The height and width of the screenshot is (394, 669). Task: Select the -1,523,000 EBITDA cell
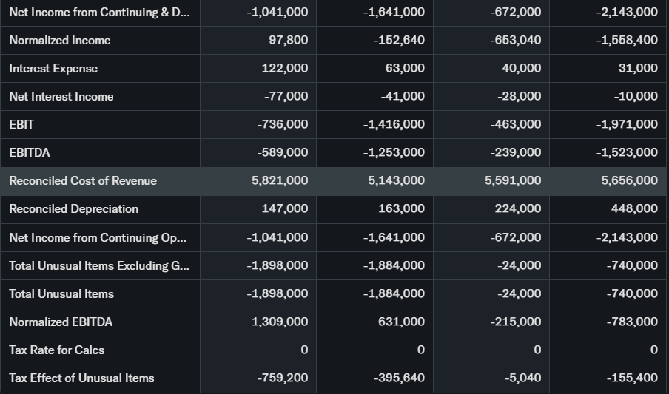click(626, 152)
